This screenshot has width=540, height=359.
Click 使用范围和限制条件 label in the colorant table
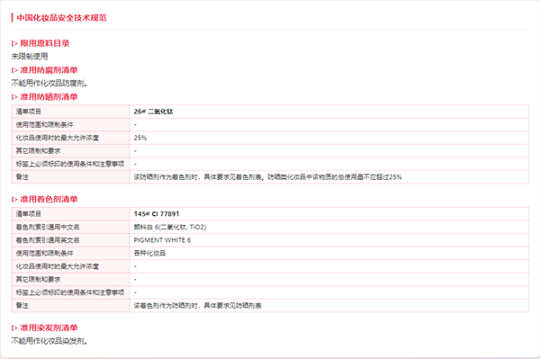(44, 253)
